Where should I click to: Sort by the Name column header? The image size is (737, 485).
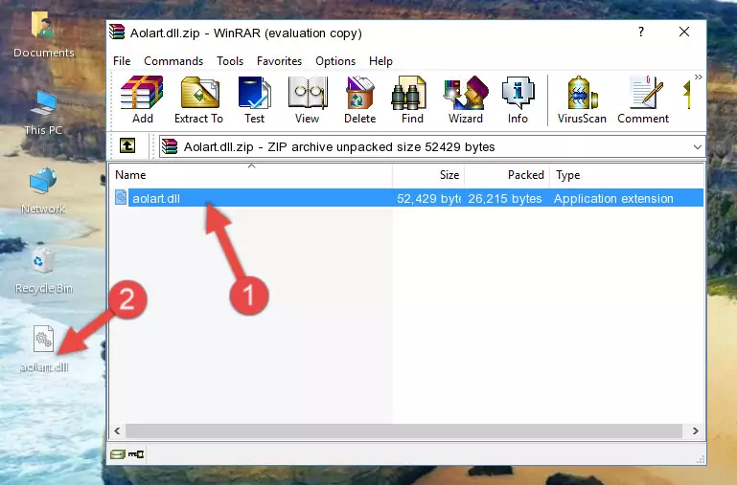(x=251, y=175)
